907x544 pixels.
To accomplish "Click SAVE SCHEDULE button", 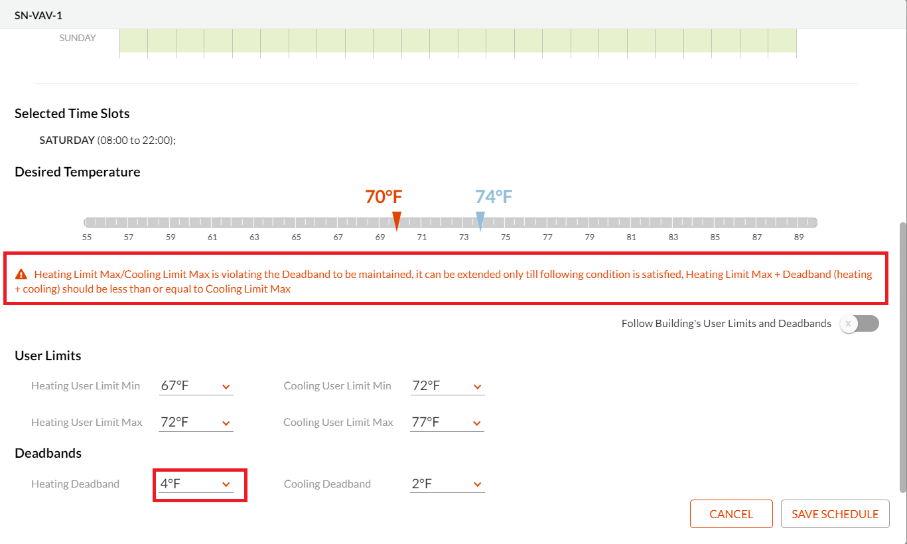I will (x=835, y=514).
